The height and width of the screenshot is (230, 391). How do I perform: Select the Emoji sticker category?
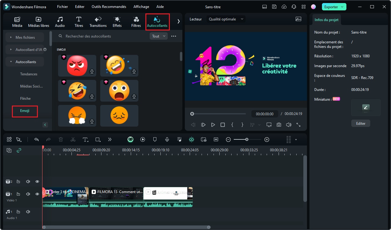pyautogui.click(x=25, y=111)
